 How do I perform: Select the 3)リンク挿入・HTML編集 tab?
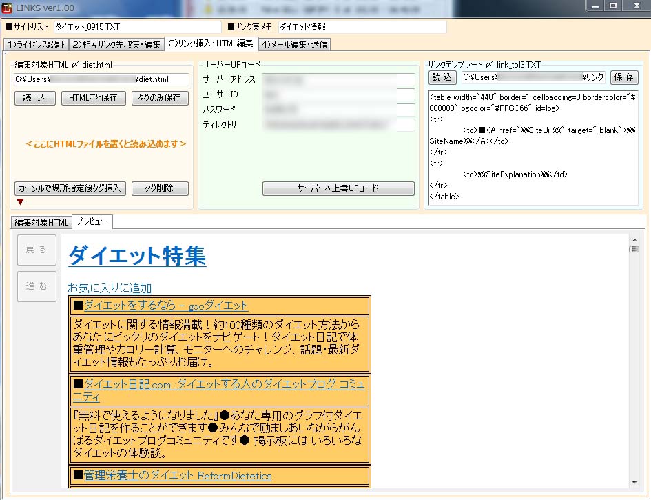(x=211, y=43)
